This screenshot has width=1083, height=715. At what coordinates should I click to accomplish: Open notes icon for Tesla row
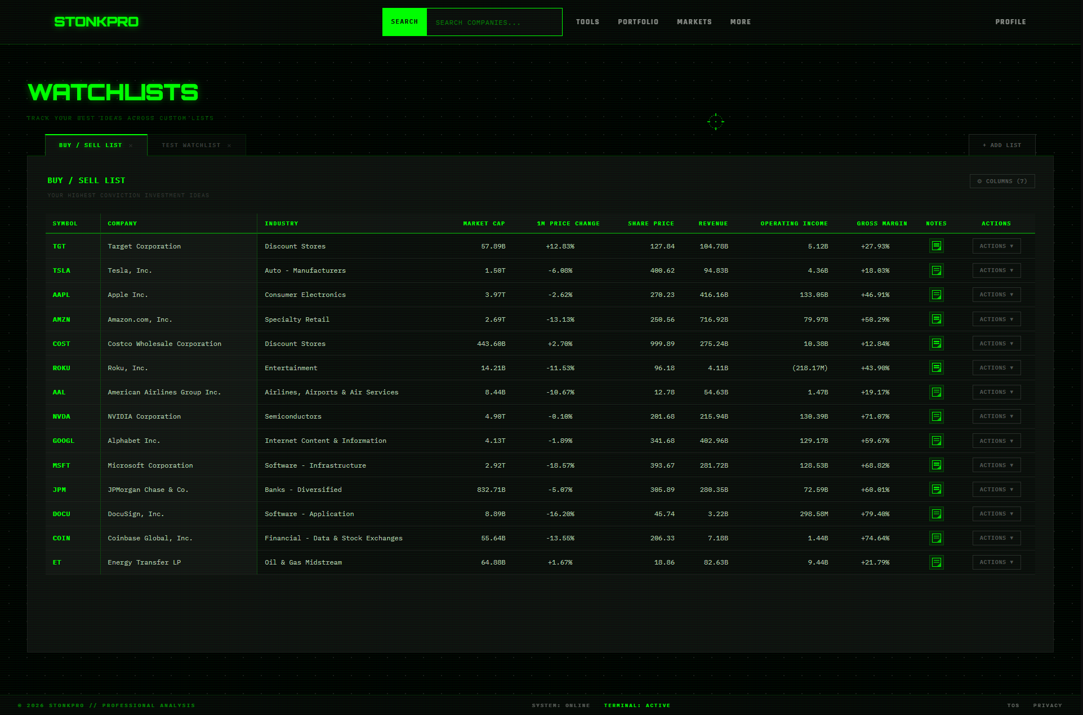tap(936, 270)
